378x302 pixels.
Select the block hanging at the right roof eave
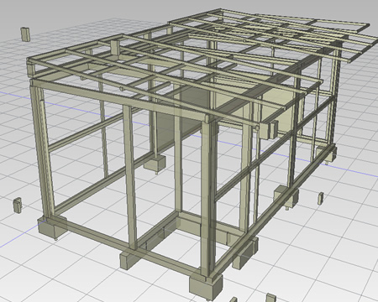[x=268, y=130]
